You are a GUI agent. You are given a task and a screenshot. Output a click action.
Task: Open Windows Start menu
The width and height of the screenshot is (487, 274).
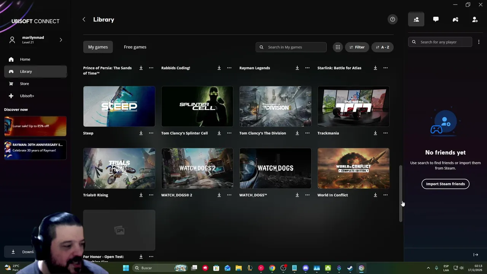[126, 268]
